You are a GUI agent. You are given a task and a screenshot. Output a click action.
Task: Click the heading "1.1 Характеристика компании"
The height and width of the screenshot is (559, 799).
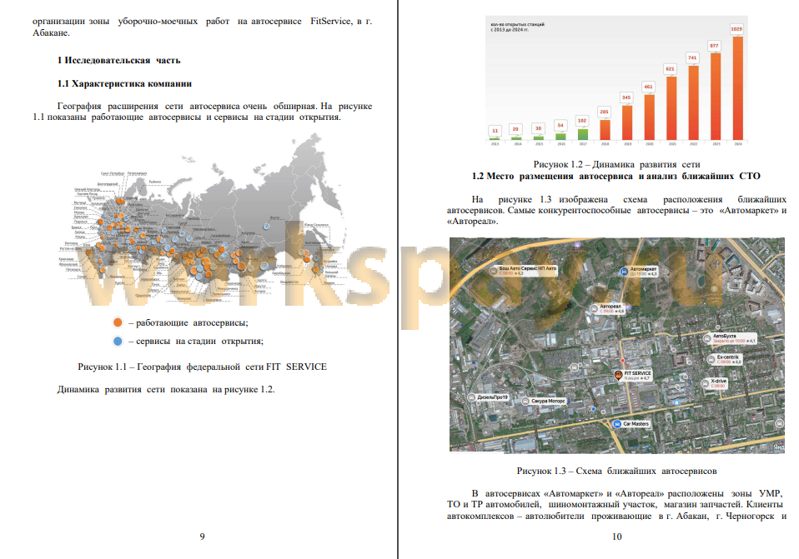click(124, 83)
